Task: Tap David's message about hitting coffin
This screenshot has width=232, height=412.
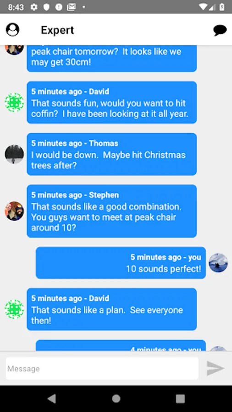Action: [112, 102]
